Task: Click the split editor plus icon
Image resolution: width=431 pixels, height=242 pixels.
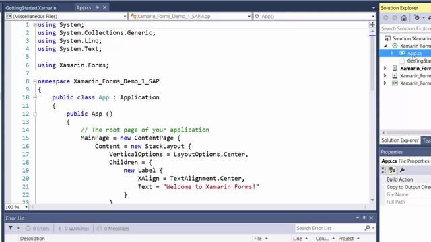Action: pos(372,24)
